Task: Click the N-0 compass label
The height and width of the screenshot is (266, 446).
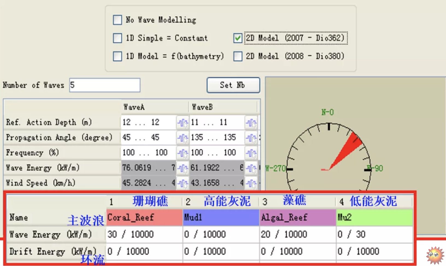Action: 327,112
